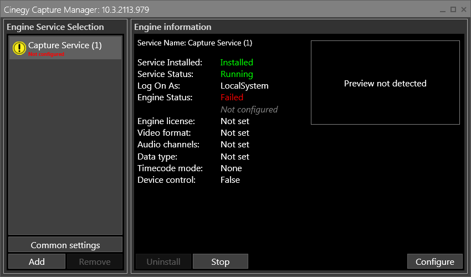The width and height of the screenshot is (471, 277).
Task: Click the 'Not set' value for Engine license
Action: pos(234,121)
